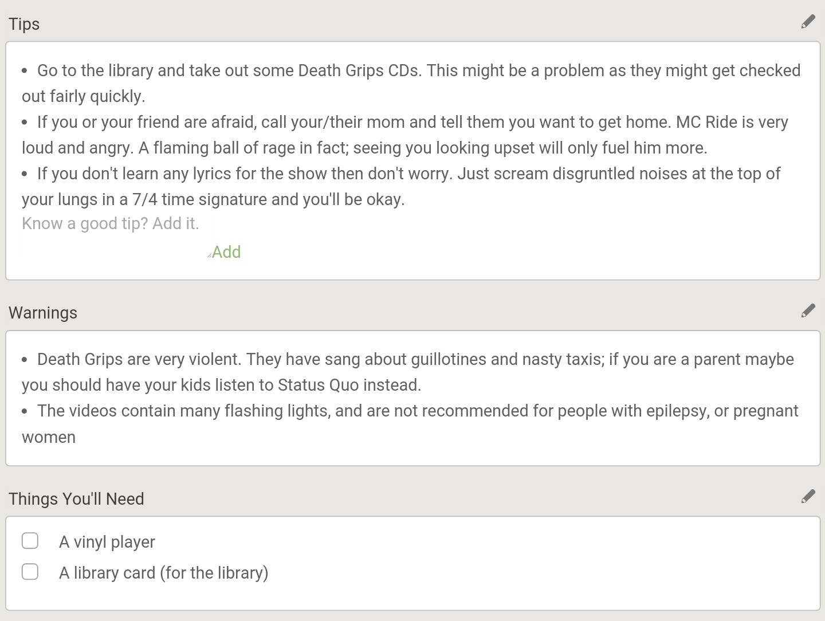This screenshot has width=825, height=621.
Task: Click the tip about calling your mom
Action: [x=405, y=135]
